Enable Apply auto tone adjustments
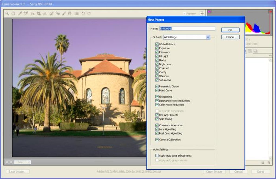This screenshot has width=276, height=179. pyautogui.click(x=157, y=156)
